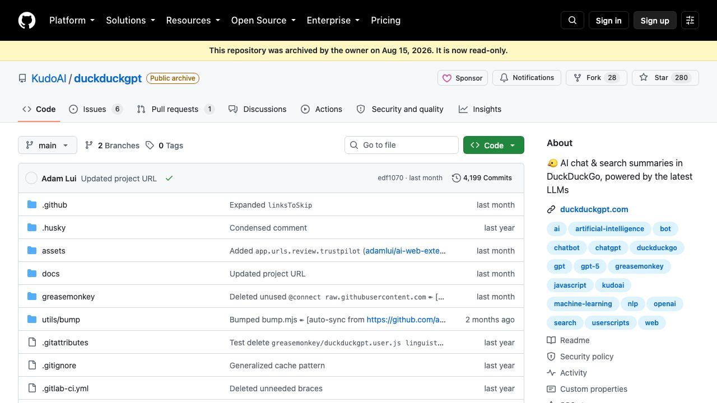Open the Adam Lui author link
The height and width of the screenshot is (403, 717).
tap(59, 179)
